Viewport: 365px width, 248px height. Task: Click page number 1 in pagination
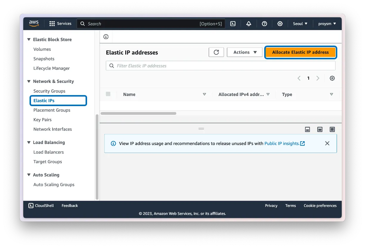308,78
